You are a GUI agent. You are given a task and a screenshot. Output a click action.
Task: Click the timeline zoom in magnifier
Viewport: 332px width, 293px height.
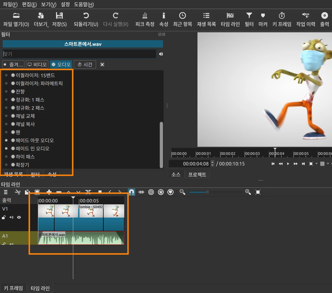[248, 192]
